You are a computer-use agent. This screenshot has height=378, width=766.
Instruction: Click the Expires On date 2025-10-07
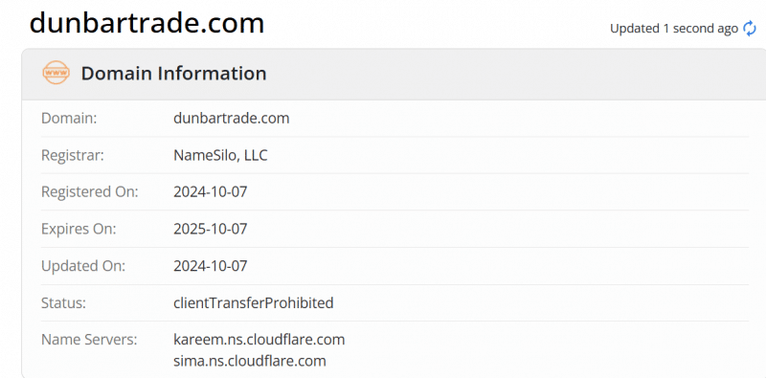click(x=211, y=229)
